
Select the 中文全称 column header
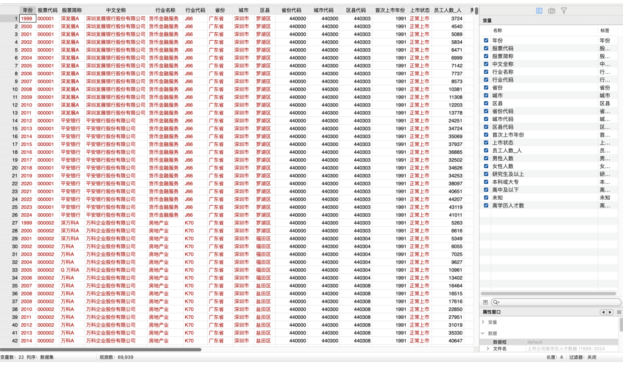coord(116,10)
